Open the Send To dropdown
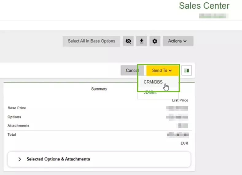 [x=162, y=70]
